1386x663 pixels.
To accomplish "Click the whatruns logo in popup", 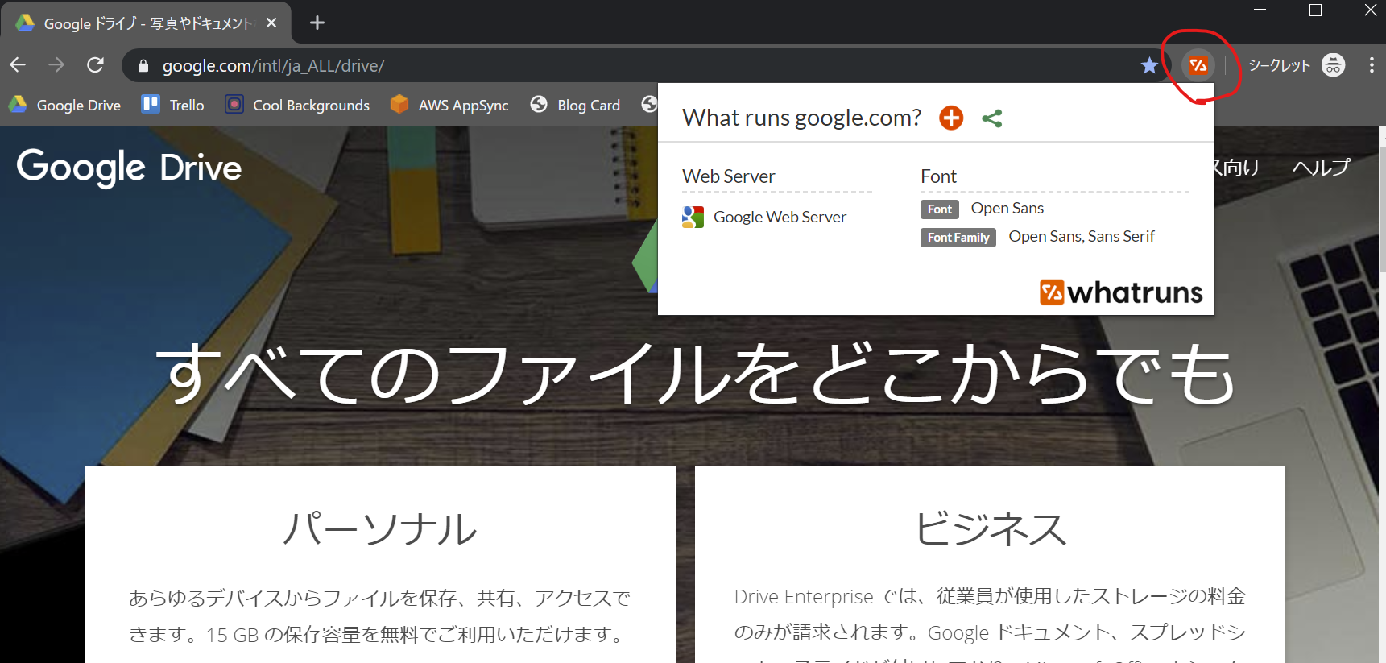I will (x=1121, y=292).
